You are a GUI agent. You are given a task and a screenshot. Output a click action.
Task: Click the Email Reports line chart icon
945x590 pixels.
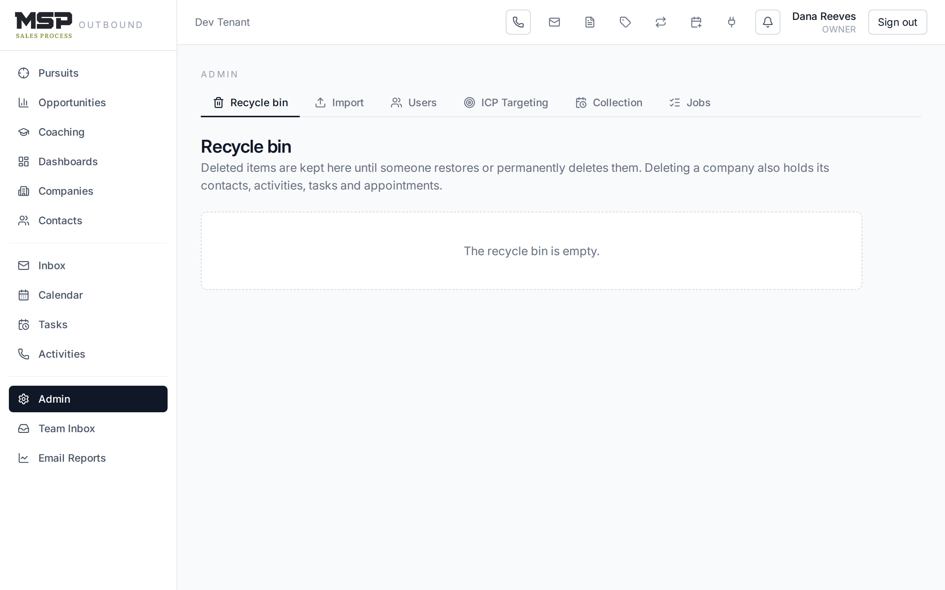point(24,458)
